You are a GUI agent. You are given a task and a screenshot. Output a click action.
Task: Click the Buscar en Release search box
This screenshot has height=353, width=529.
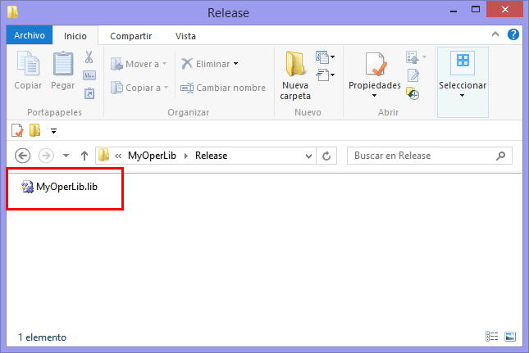point(430,156)
